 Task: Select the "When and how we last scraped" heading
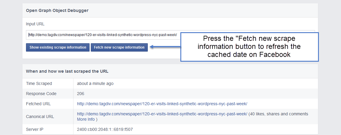[x=67, y=71]
